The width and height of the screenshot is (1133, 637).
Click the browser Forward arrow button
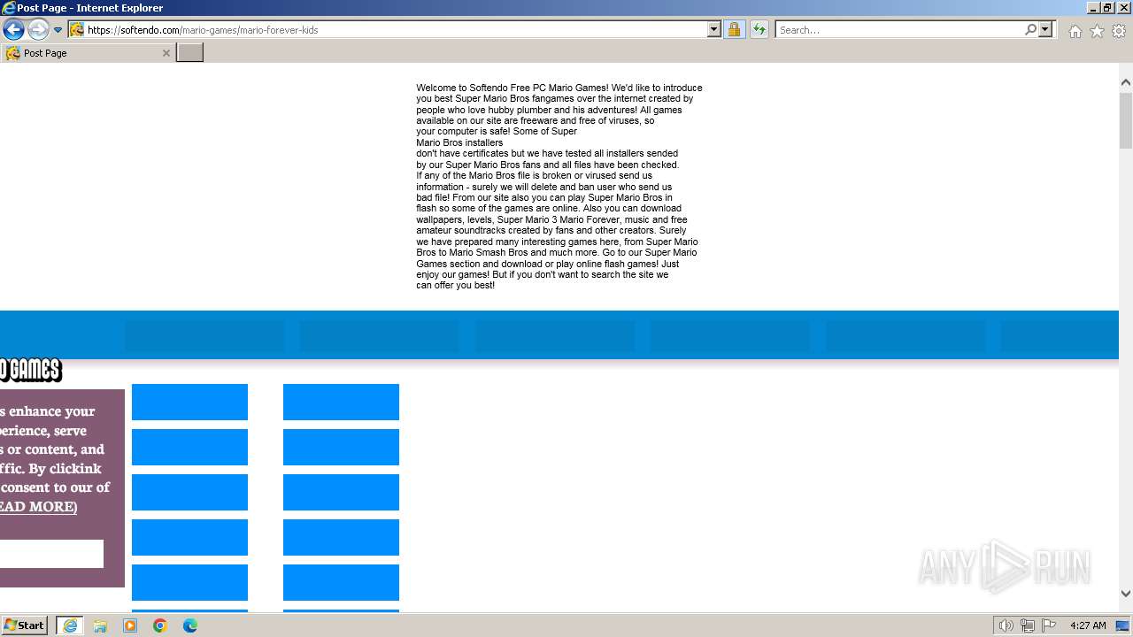38,29
